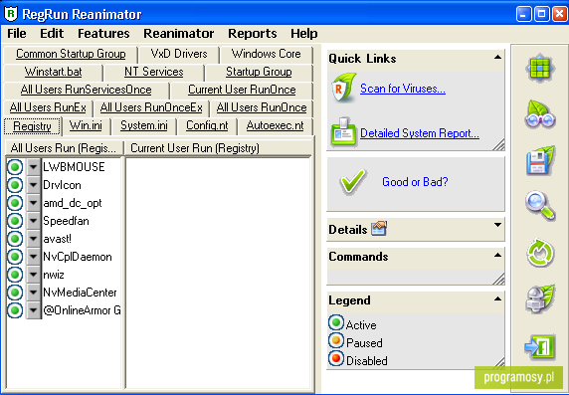Expand the Details panel

[497, 225]
